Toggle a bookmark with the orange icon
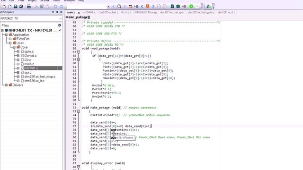The image size is (303, 170). pos(148,6)
